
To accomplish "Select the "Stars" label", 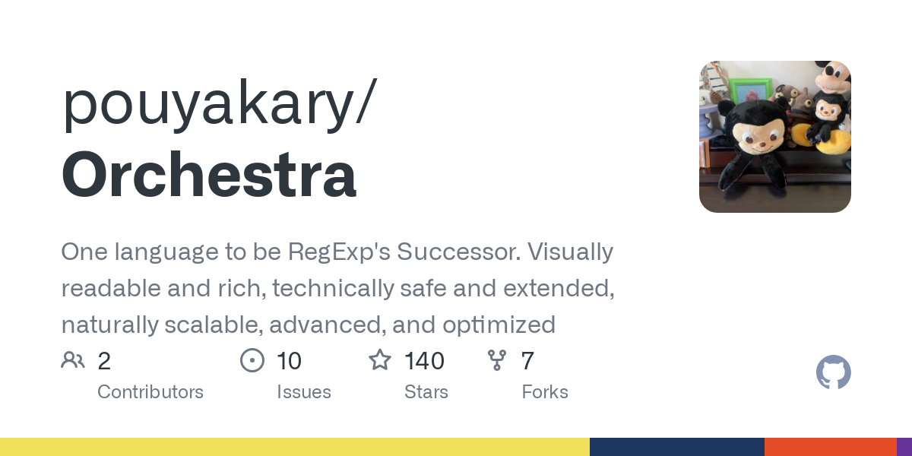I will 426,392.
